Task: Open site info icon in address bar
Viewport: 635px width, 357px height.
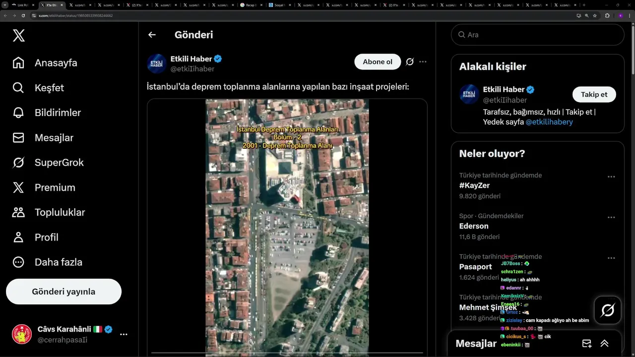Action: 34,15
